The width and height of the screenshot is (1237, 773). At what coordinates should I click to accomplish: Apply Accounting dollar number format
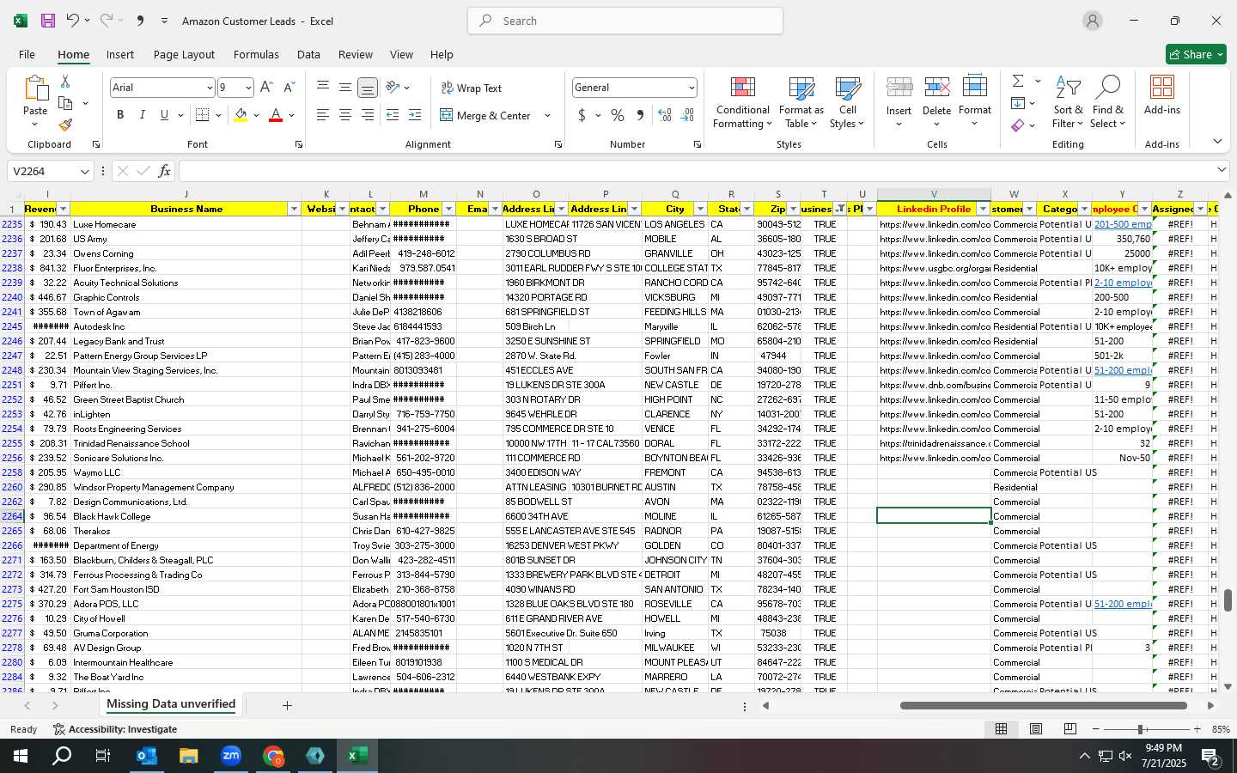[582, 115]
